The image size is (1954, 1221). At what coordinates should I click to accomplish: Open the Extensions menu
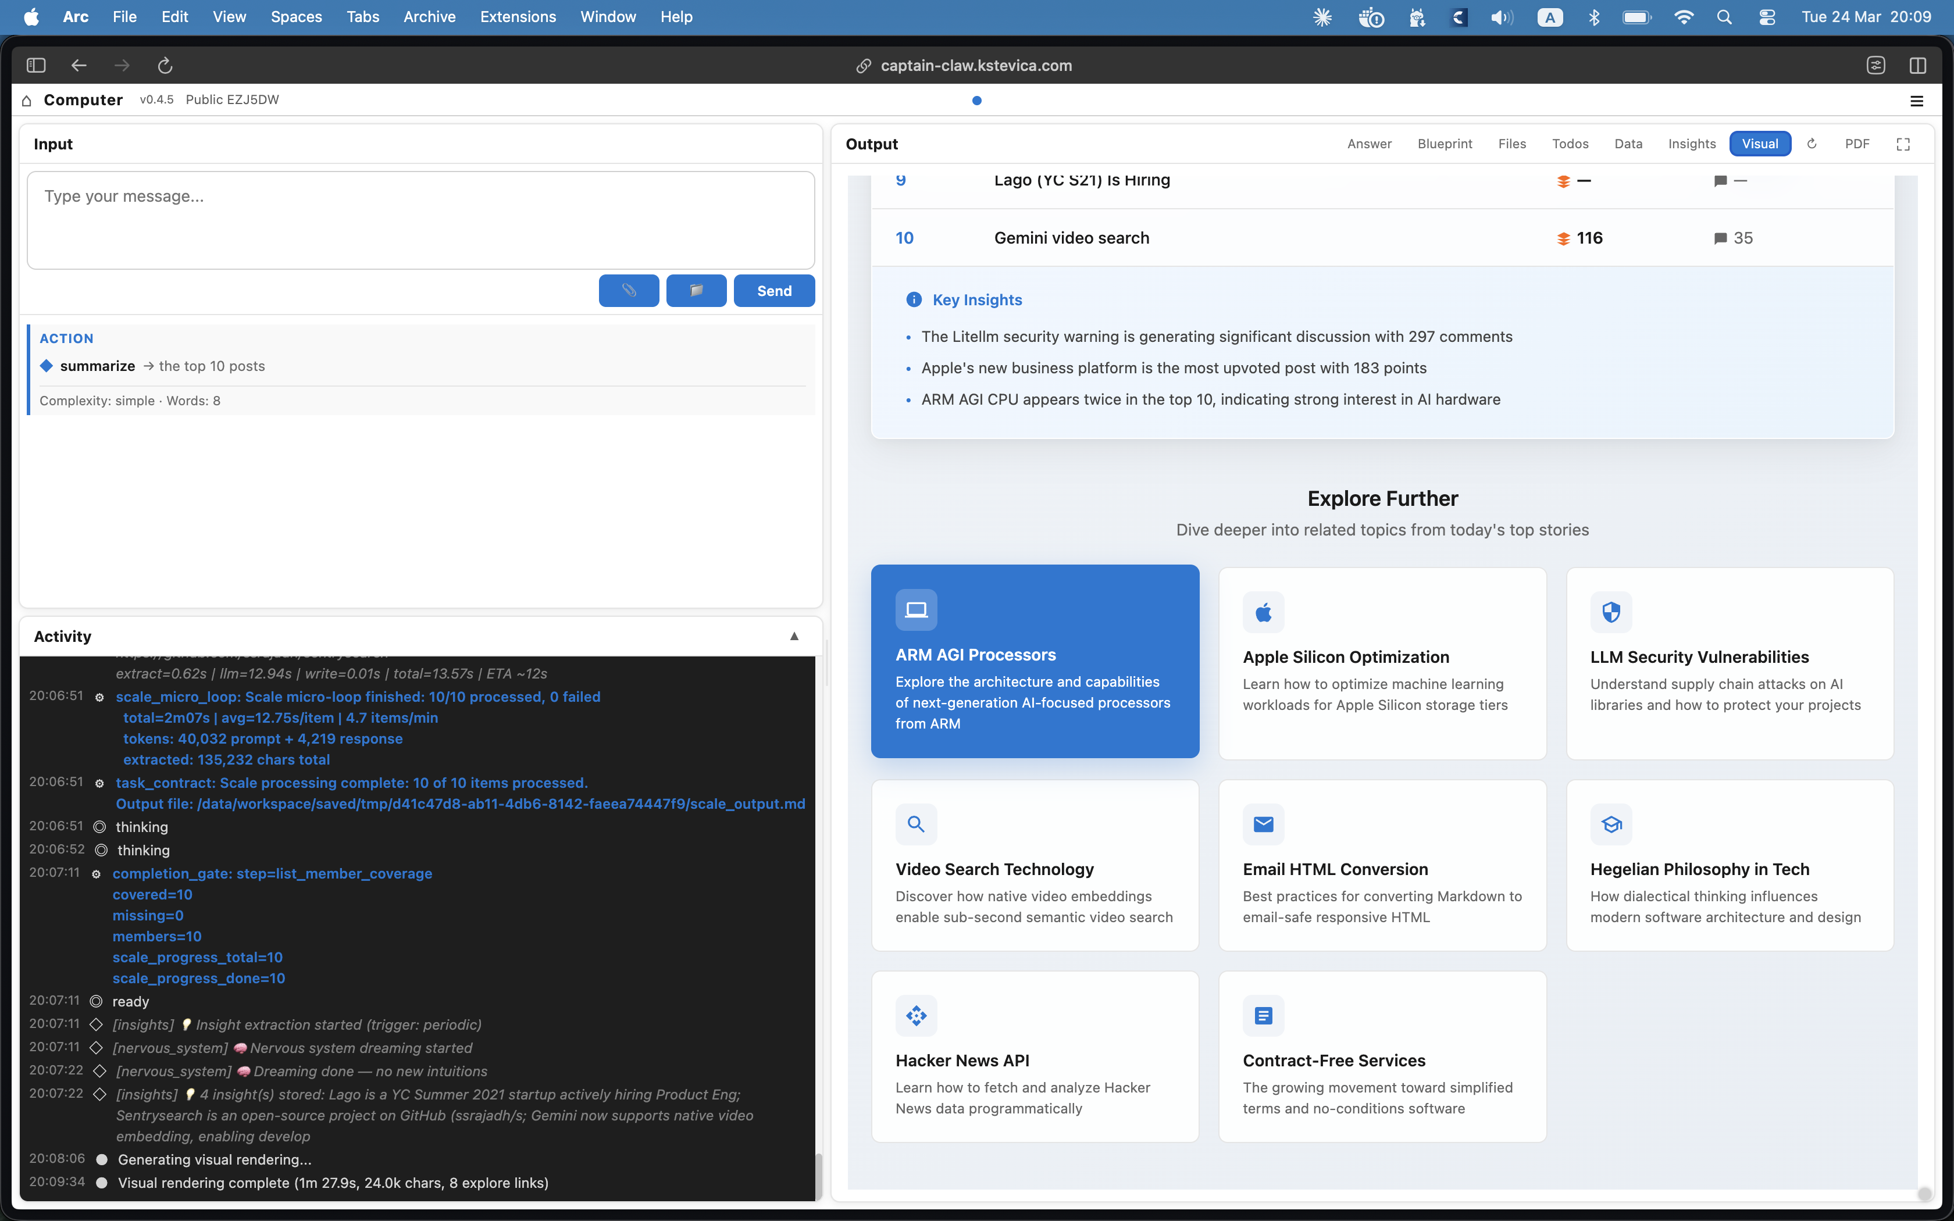(x=518, y=17)
